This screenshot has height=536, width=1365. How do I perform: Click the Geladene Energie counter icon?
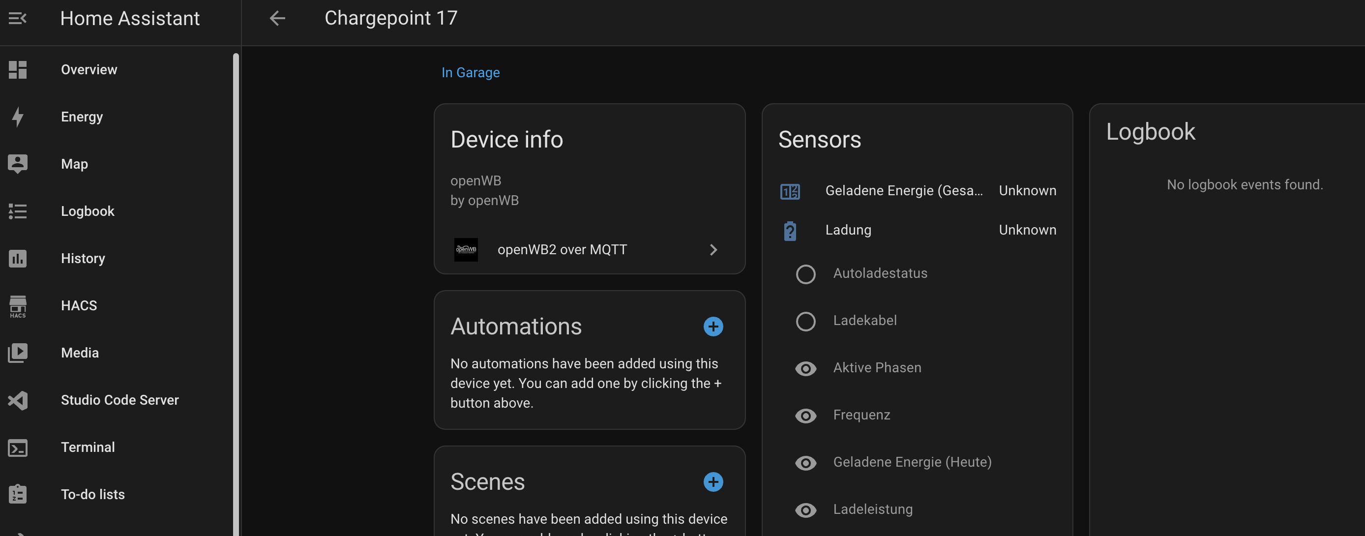click(790, 191)
